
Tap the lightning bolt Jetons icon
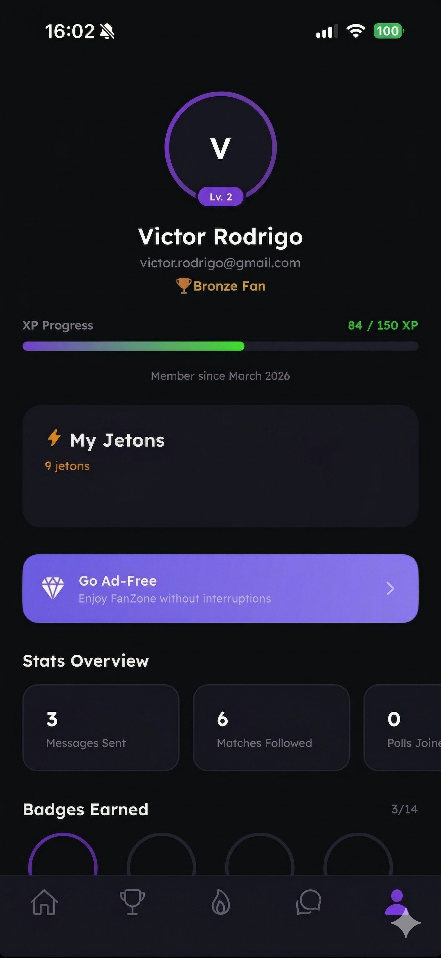pos(54,438)
